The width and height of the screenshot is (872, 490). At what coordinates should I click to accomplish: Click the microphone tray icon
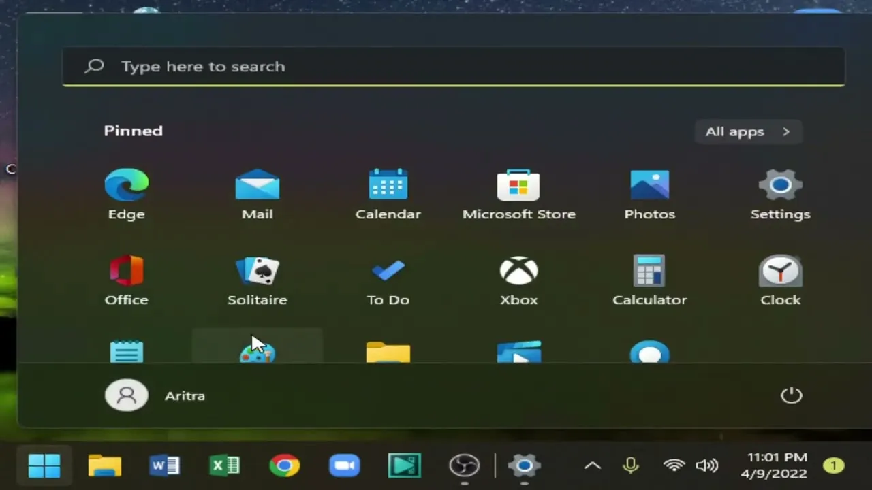click(x=631, y=466)
